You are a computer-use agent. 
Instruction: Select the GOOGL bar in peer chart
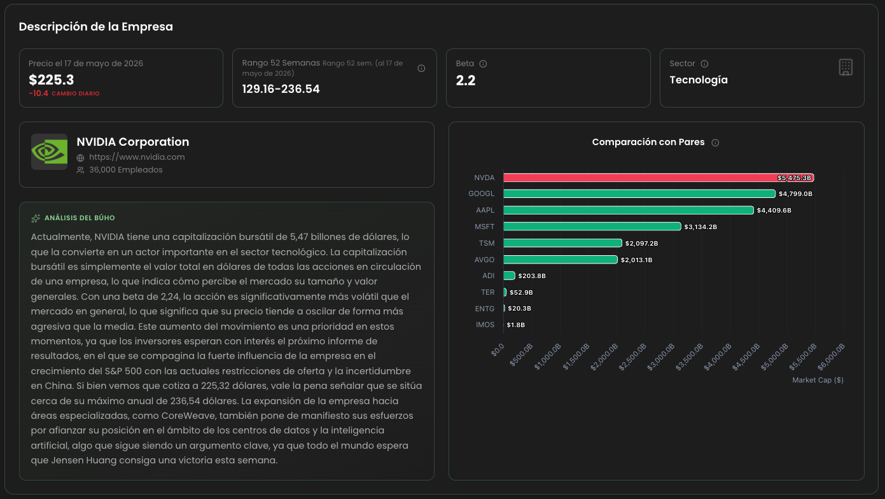[639, 193]
